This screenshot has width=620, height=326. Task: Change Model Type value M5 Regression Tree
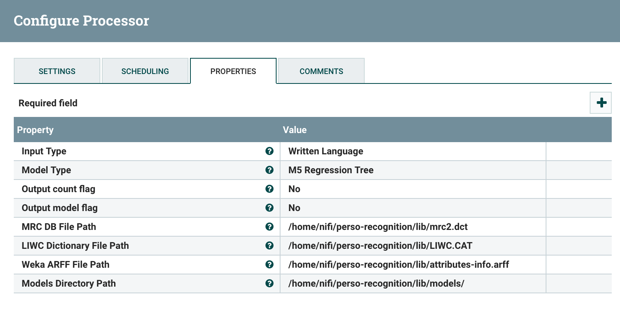coord(331,170)
